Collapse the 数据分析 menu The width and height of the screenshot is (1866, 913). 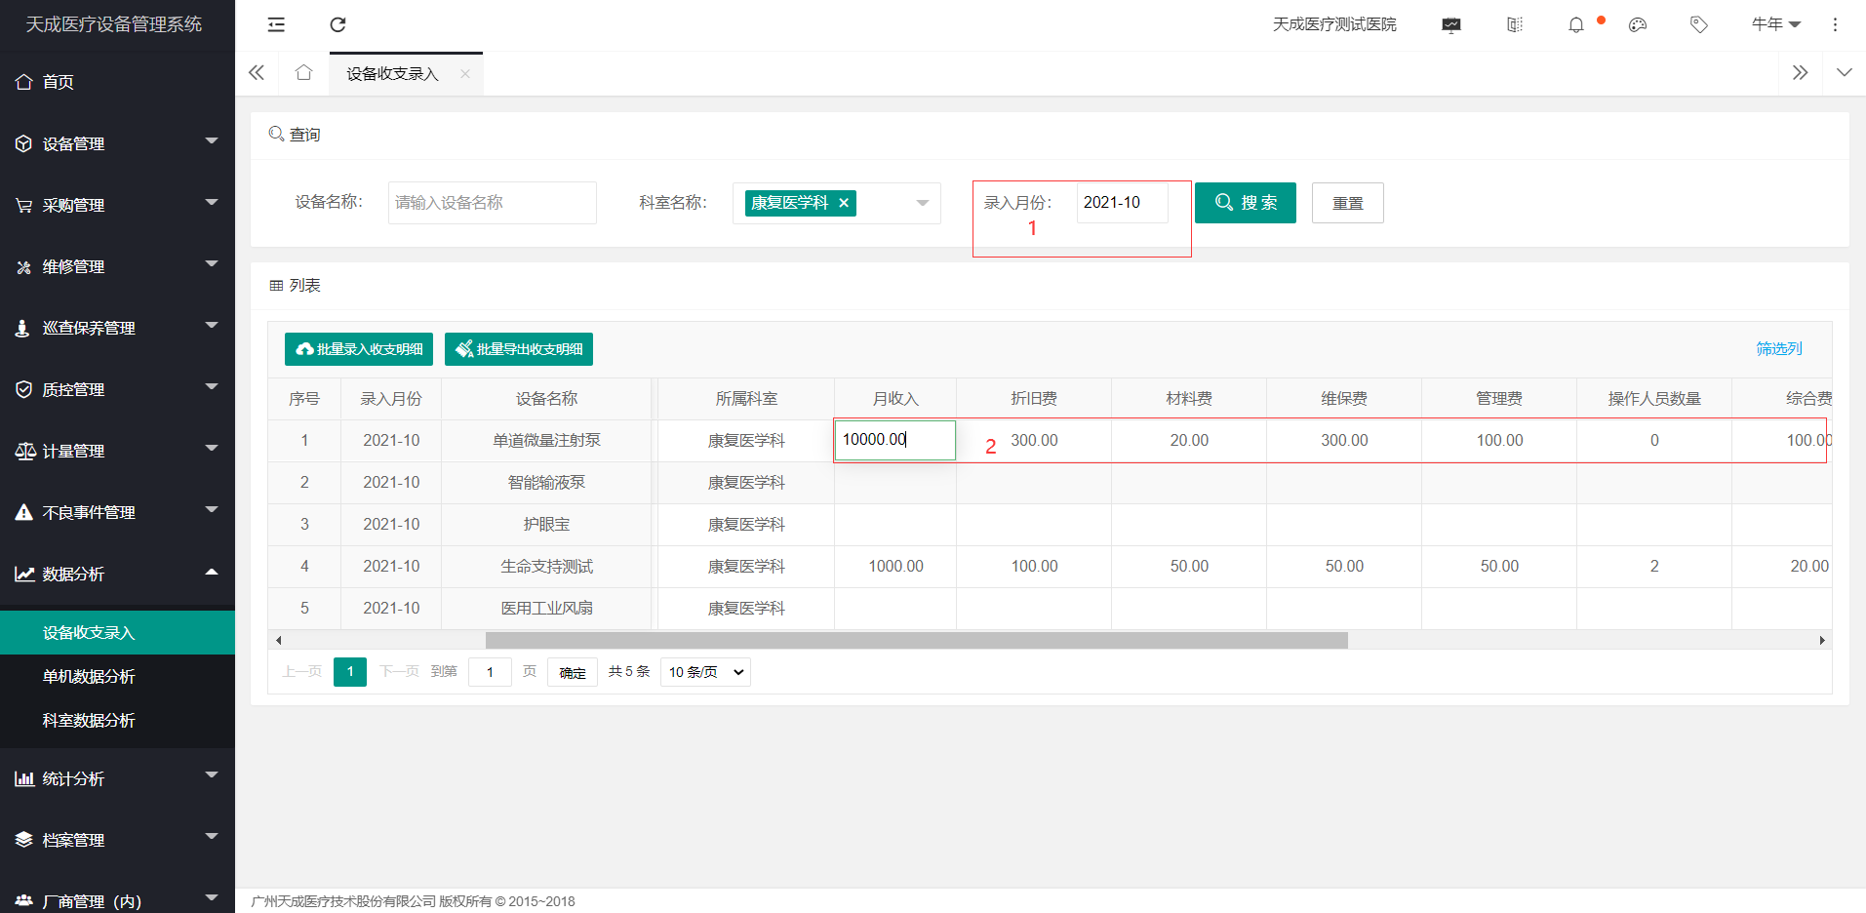[117, 574]
